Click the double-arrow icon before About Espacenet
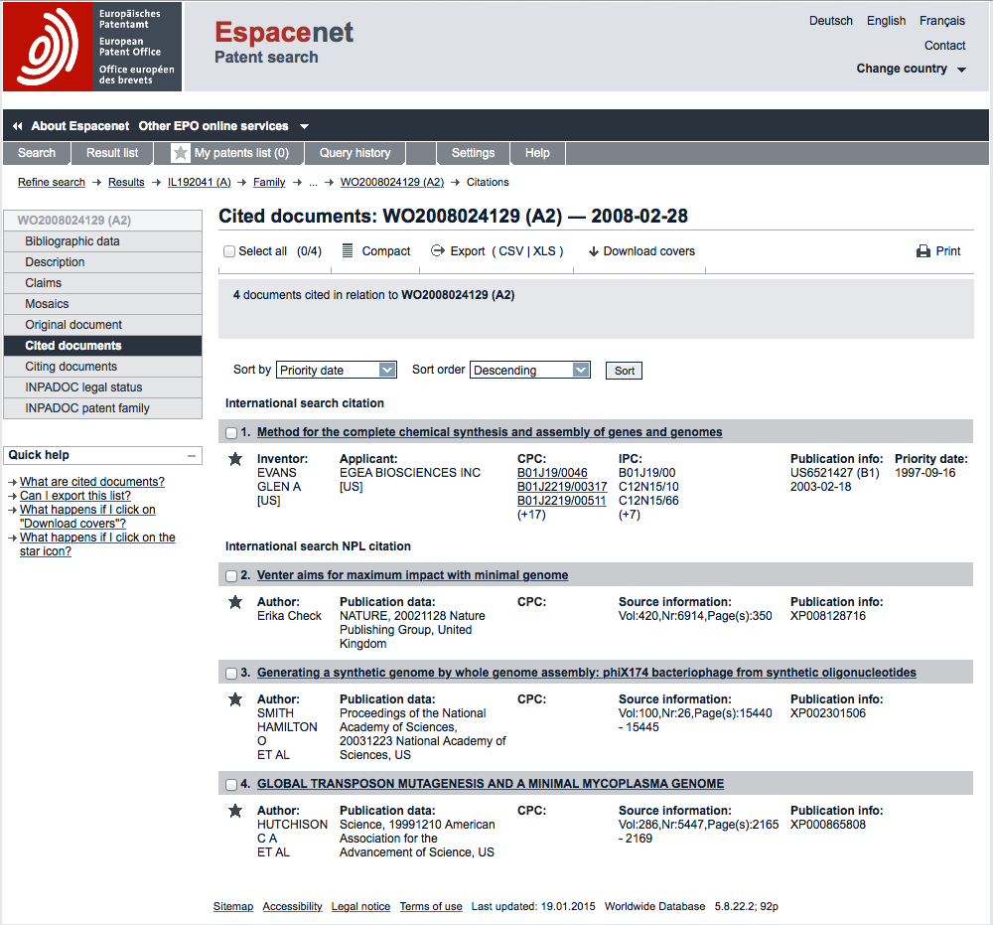993x925 pixels. 18,126
